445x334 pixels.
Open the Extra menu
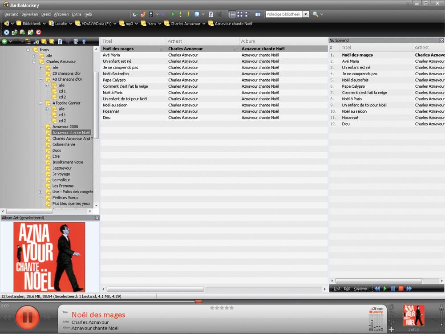tap(77, 14)
